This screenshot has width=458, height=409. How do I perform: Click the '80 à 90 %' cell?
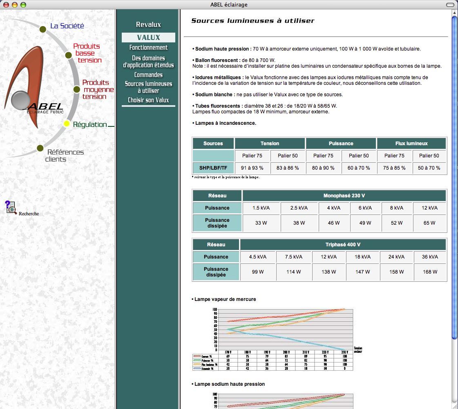pyautogui.click(x=323, y=168)
